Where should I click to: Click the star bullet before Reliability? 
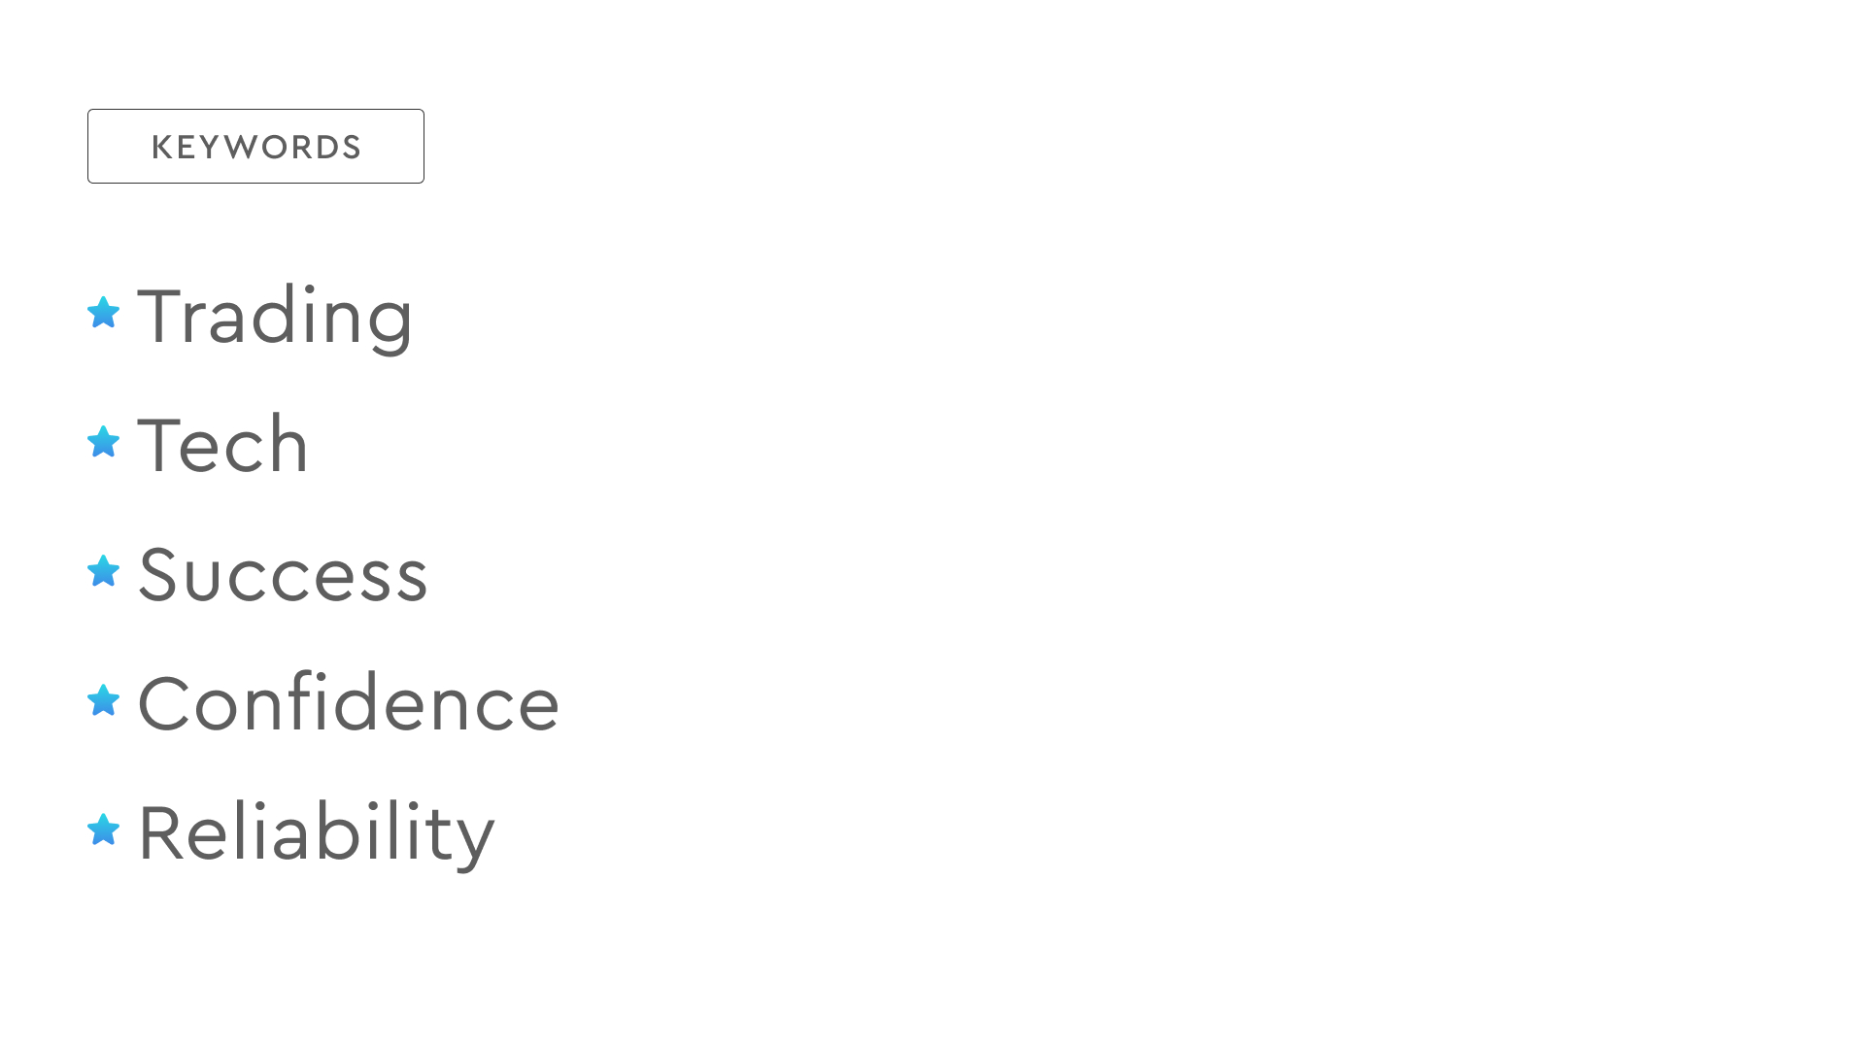[103, 829]
